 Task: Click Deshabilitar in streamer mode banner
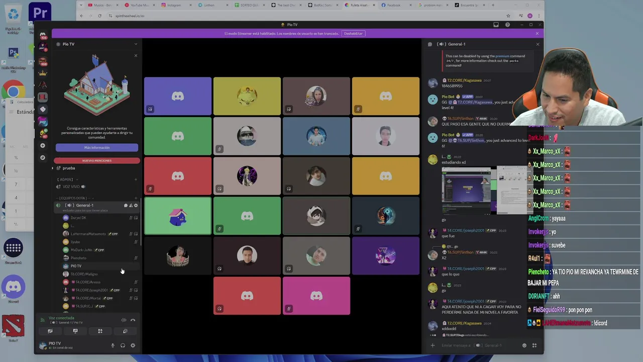pyautogui.click(x=353, y=33)
